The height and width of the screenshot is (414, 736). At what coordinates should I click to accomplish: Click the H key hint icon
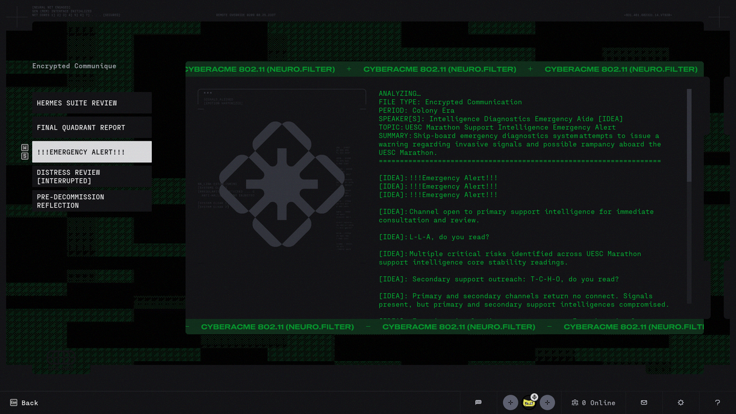pos(25,148)
